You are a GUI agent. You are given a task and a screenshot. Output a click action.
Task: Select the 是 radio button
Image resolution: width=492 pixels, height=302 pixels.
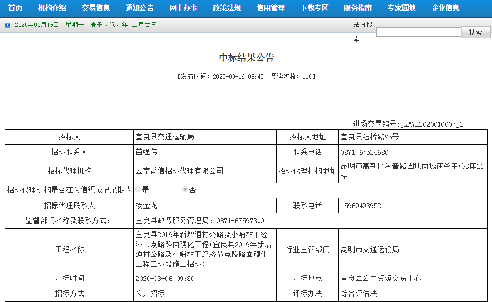pos(138,189)
